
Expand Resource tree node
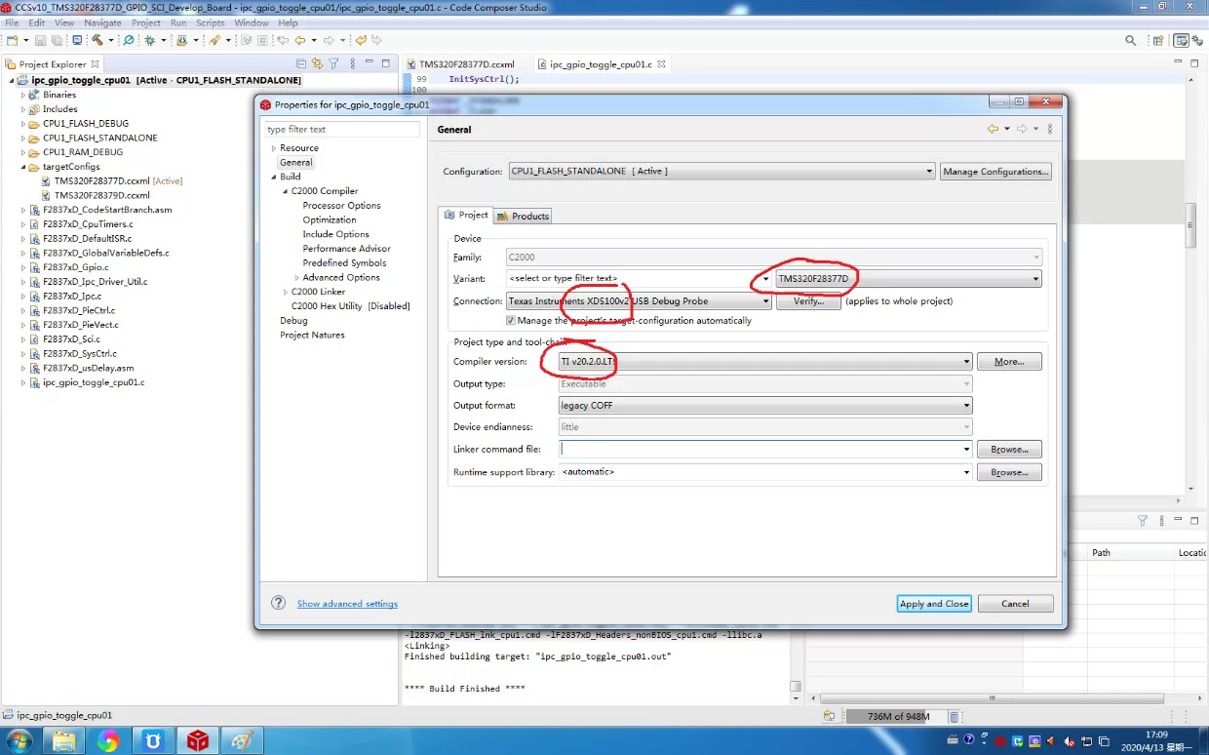click(274, 148)
